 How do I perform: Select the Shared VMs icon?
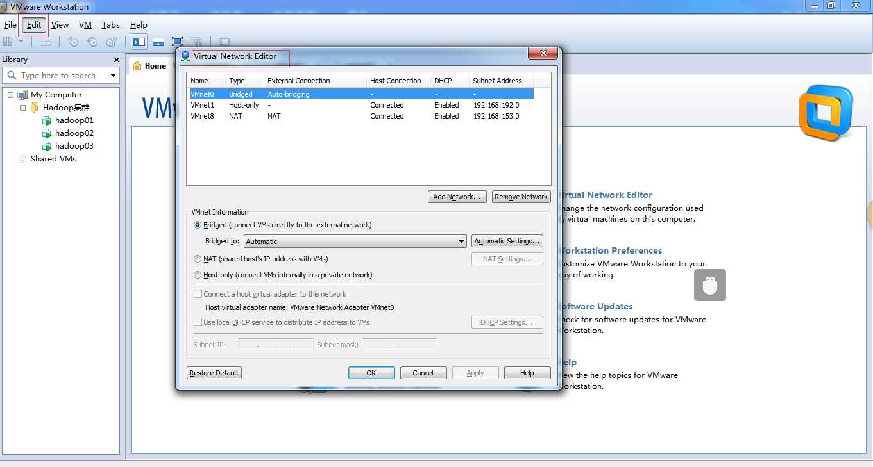click(x=23, y=159)
